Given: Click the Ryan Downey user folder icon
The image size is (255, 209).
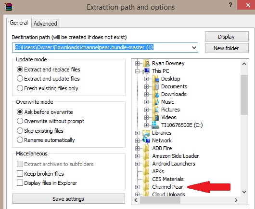Looking at the screenshot, I should click(x=146, y=63).
